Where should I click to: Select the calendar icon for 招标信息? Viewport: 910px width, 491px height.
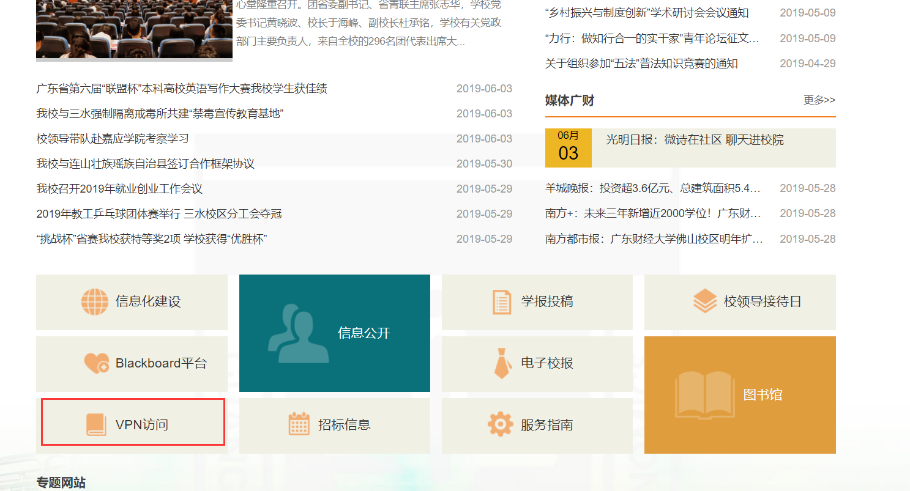tap(299, 424)
